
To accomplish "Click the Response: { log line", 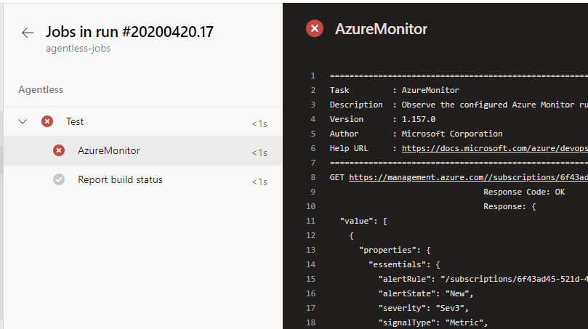I will click(510, 206).
